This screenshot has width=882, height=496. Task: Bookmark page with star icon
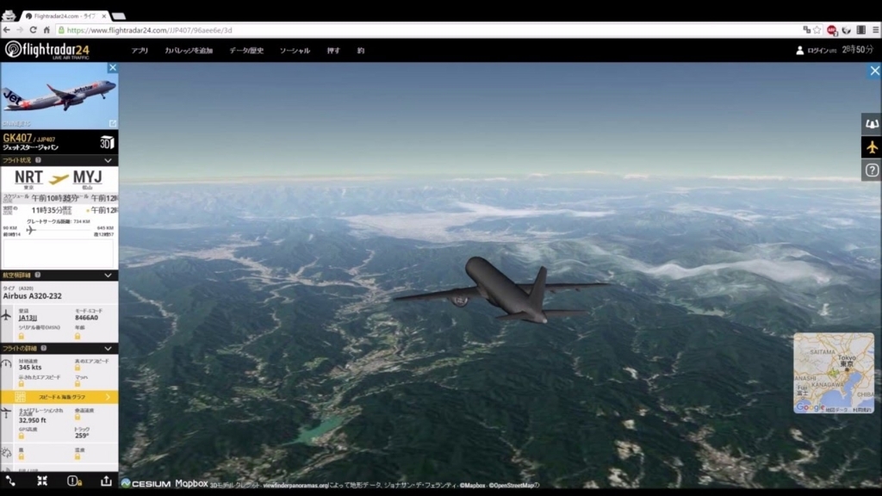[x=817, y=30]
